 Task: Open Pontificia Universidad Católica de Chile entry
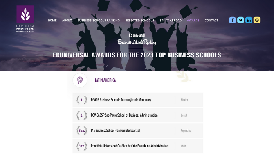click(130, 146)
